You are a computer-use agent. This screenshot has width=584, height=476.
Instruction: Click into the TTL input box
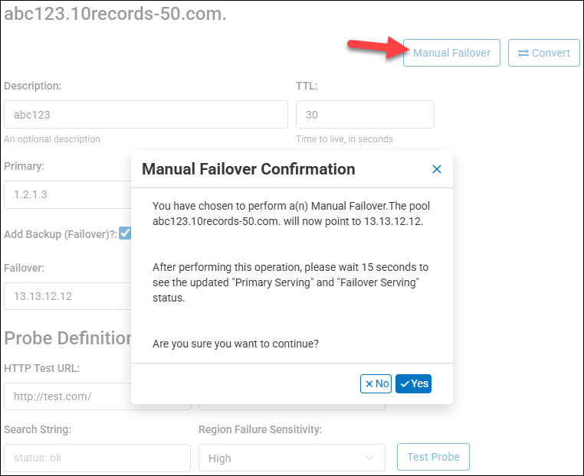365,115
